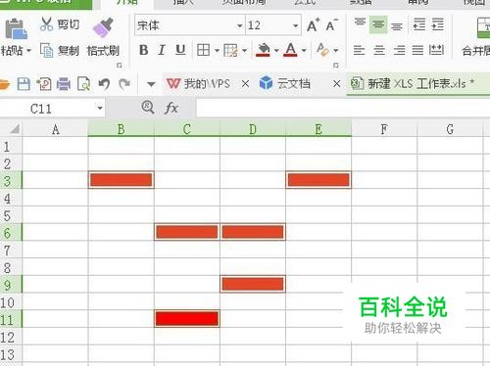Screen dimensions: 490x366
Task: Toggle Underline formatting
Action: pyautogui.click(x=180, y=50)
